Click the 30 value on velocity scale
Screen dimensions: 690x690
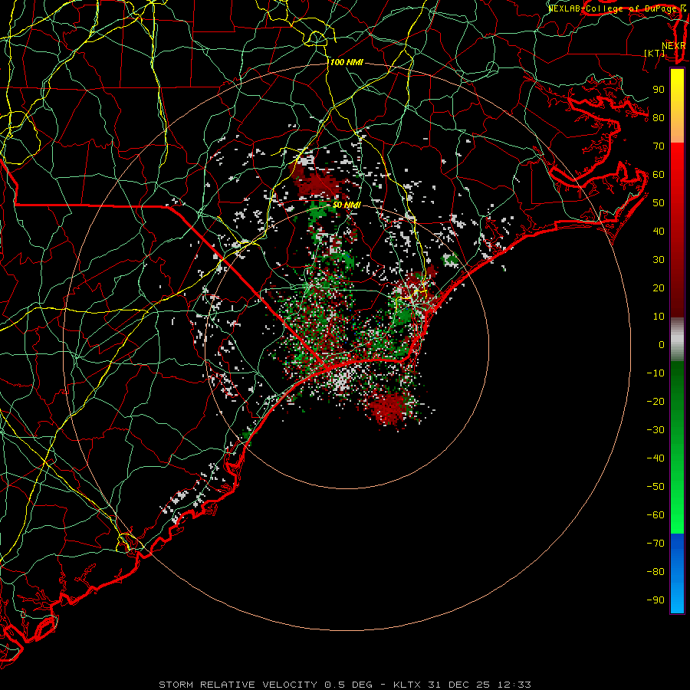click(x=659, y=260)
